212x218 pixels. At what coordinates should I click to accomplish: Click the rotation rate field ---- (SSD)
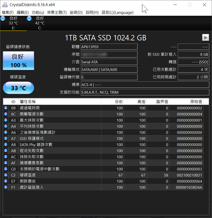point(193,62)
